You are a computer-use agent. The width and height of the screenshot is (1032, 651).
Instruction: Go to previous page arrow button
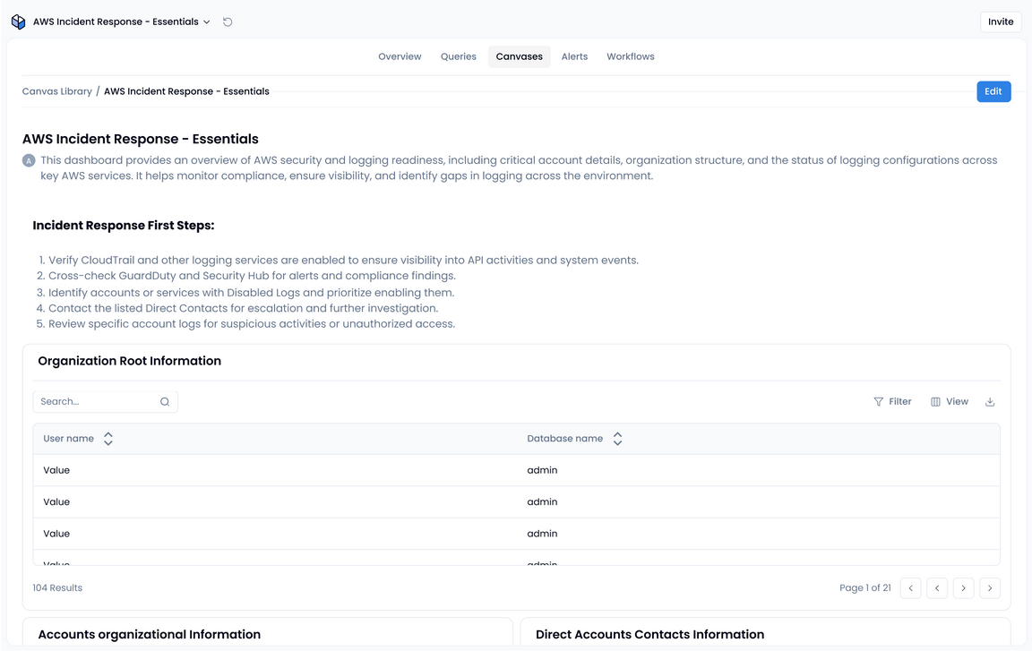pos(937,588)
